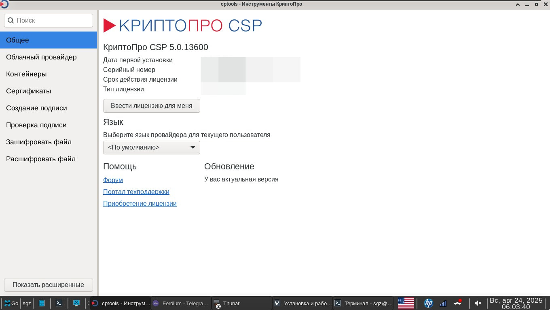Click the sgz user shortcut in the panel
This screenshot has width=550, height=310.
point(27,303)
